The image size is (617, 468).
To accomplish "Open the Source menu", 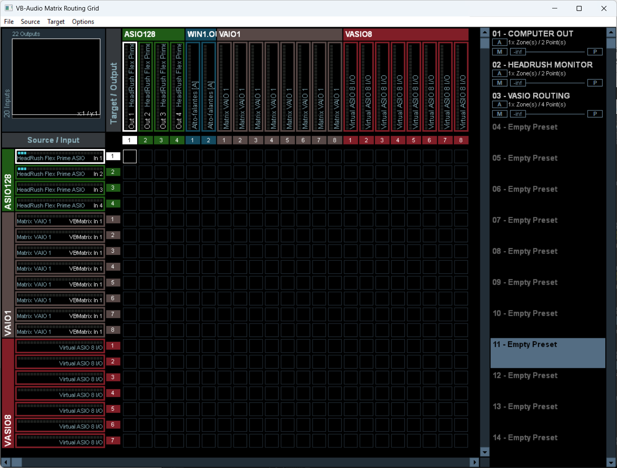I will [x=30, y=21].
